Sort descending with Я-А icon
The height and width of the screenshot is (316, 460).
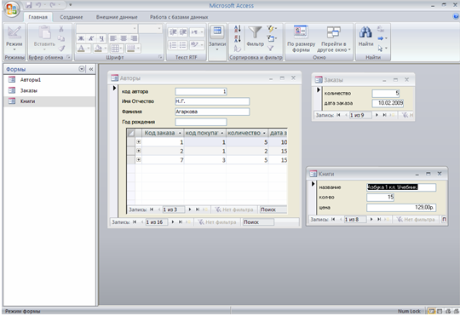point(238,38)
